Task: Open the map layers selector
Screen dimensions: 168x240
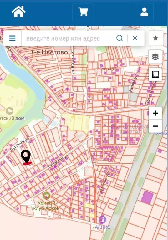Action: 155,57
